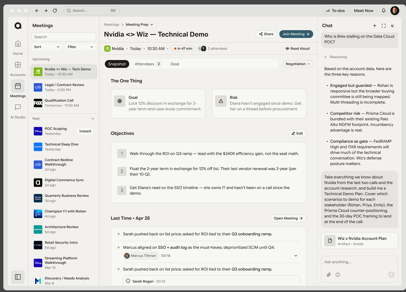This screenshot has height=292, width=406.
Task: Expand chat to fullscreen
Action: (x=384, y=26)
